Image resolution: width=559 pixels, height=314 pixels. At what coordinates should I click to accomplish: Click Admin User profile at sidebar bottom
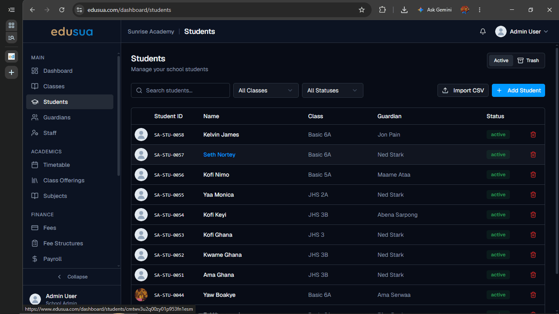[72, 299]
